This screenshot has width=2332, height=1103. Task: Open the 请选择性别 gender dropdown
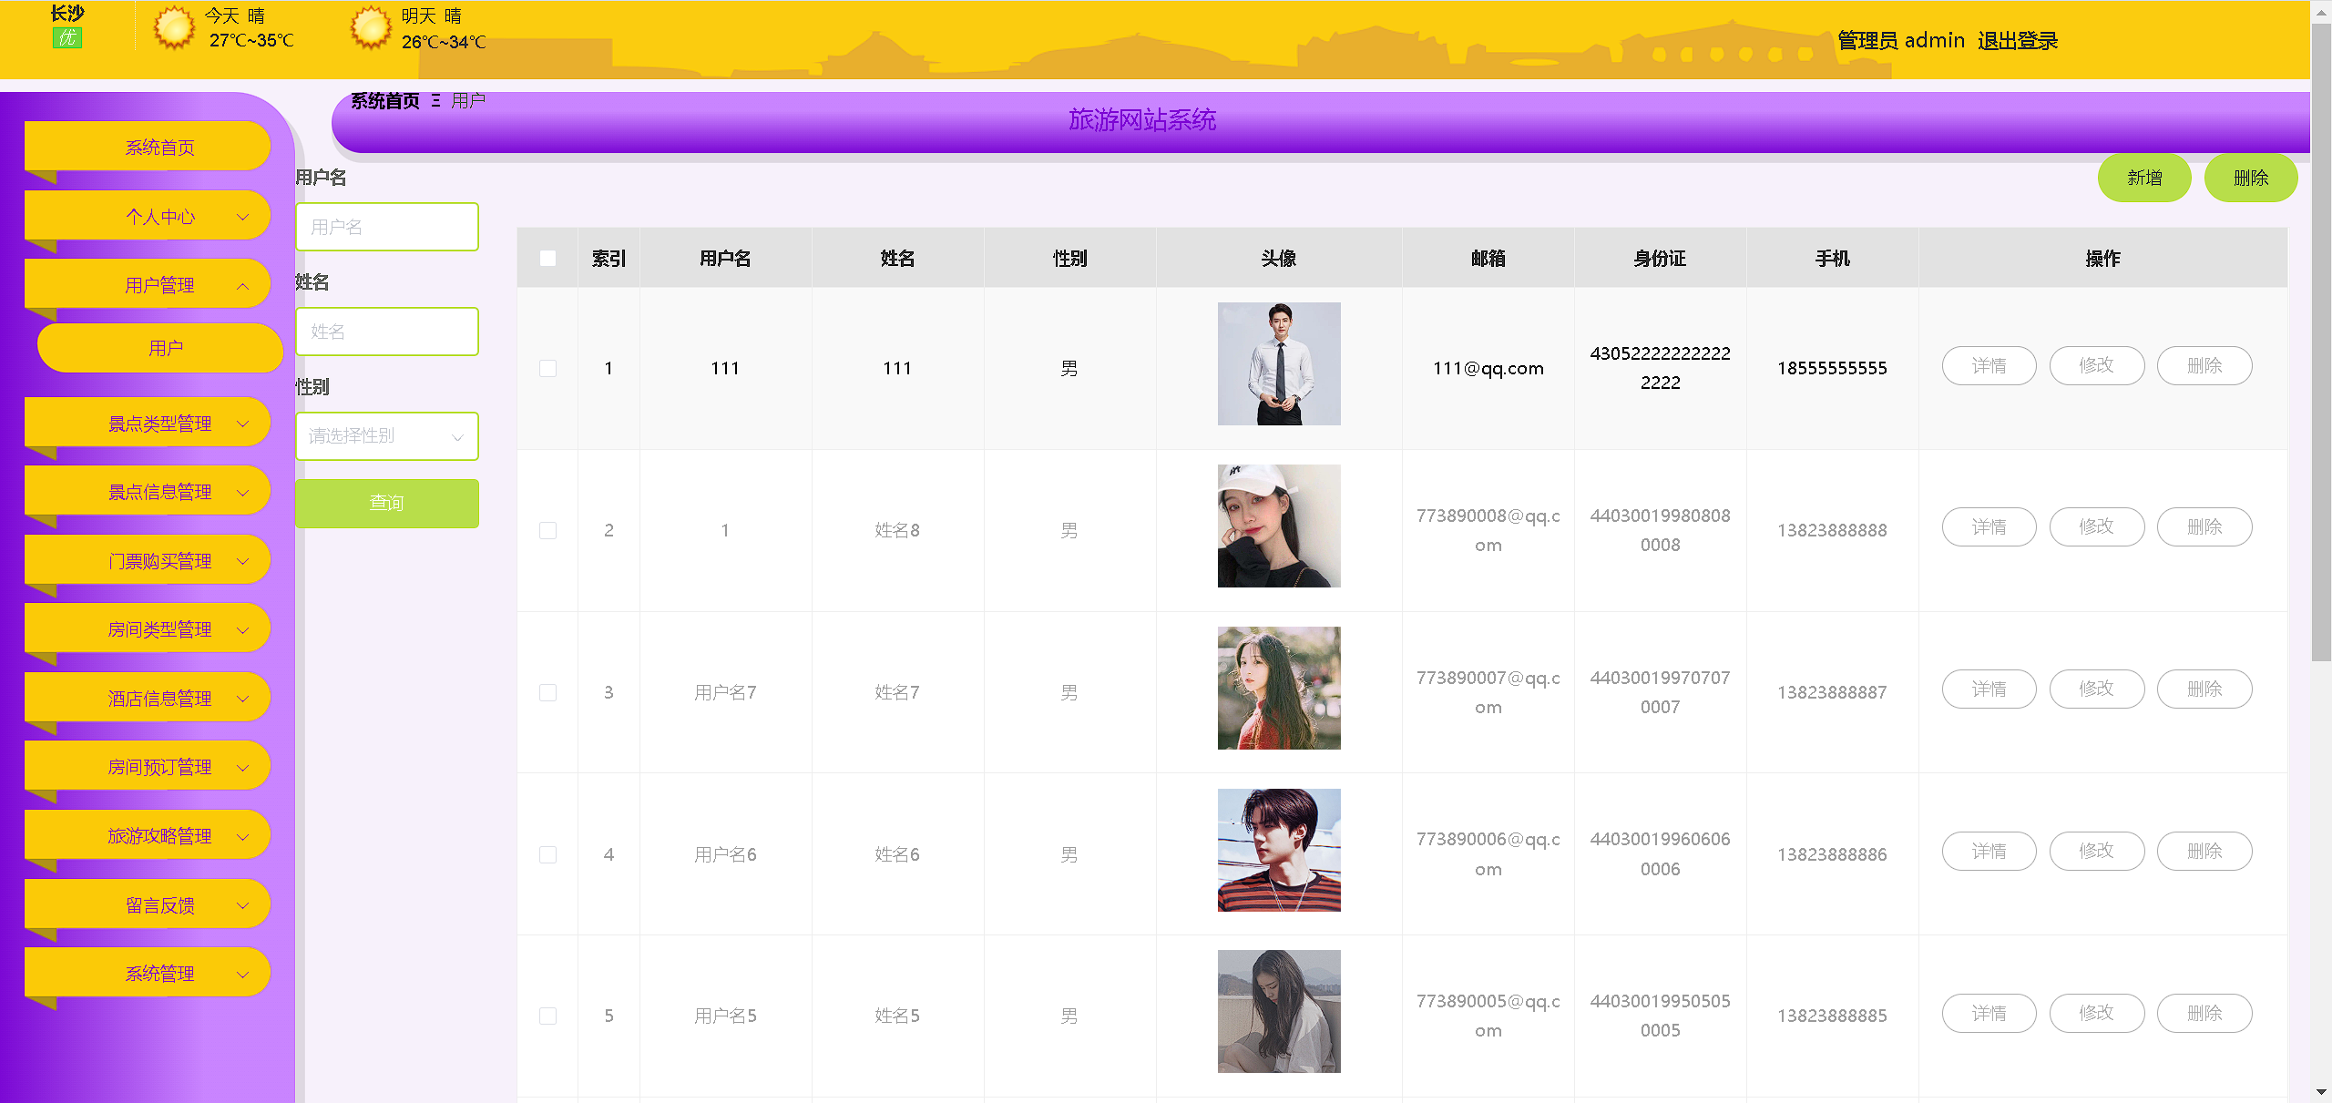pyautogui.click(x=386, y=436)
